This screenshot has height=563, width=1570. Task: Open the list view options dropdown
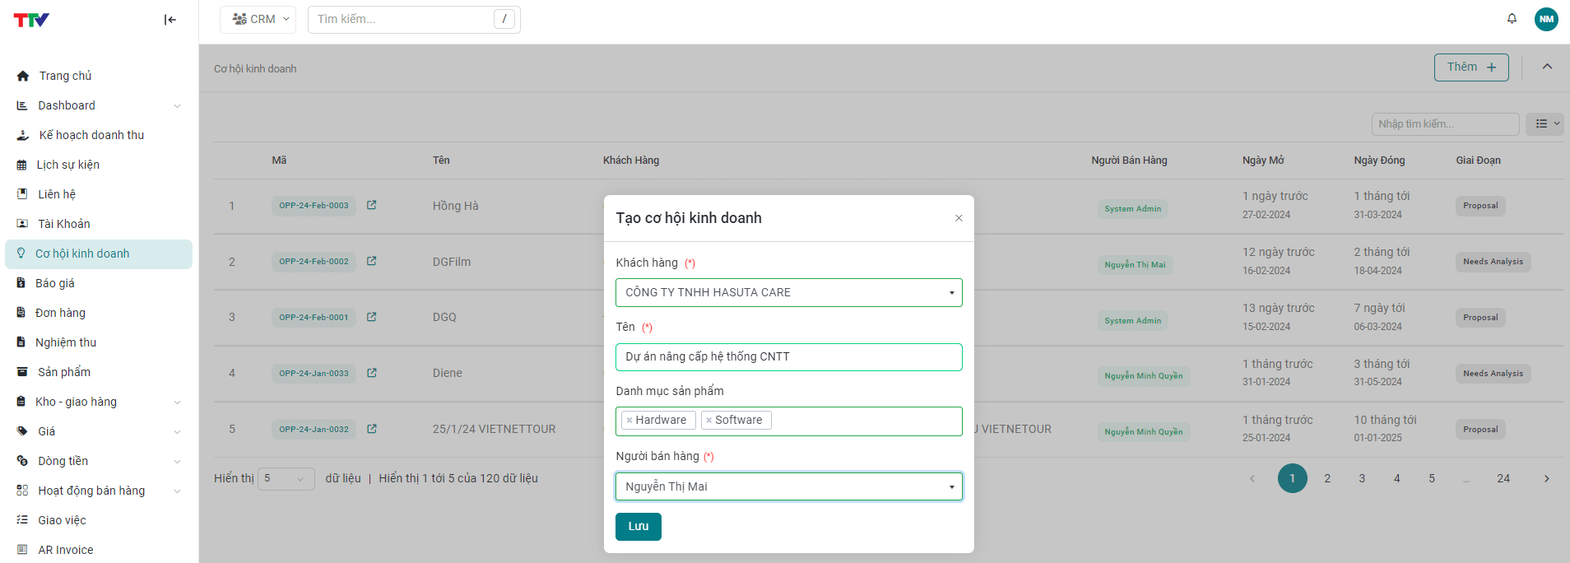[x=1544, y=123]
